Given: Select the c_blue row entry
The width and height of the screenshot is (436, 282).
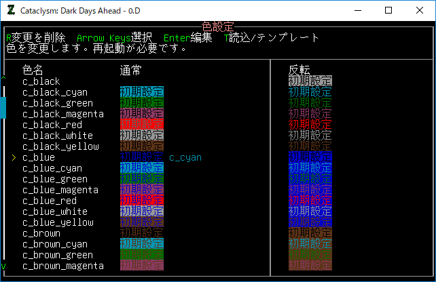Looking at the screenshot, I should (x=39, y=157).
